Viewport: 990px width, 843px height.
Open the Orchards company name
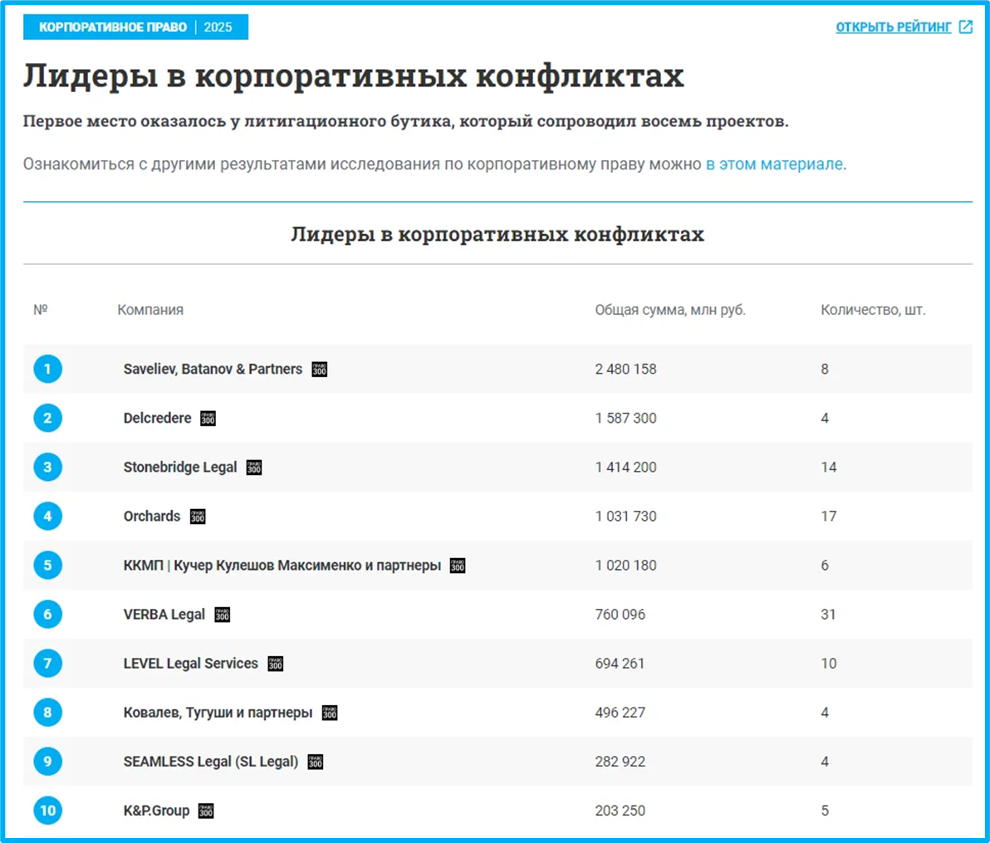[x=151, y=516]
